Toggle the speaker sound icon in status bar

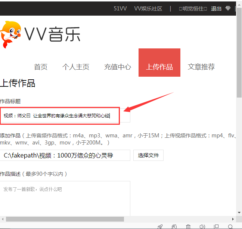tap(202, 226)
